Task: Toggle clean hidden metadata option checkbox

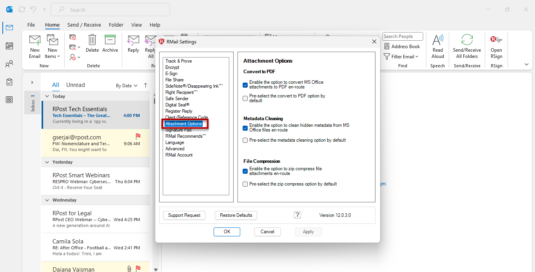Action: click(x=245, y=128)
